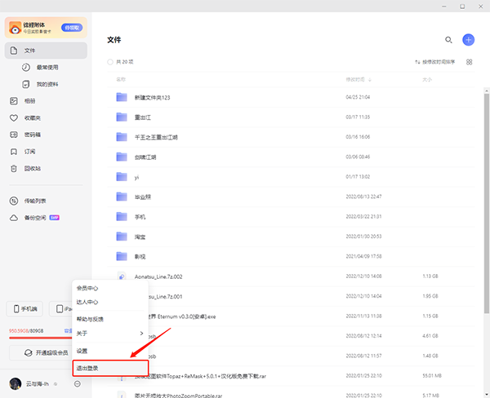The height and width of the screenshot is (398, 490).
Task: Select 退出登录 in the popup menu
Action: click(110, 368)
